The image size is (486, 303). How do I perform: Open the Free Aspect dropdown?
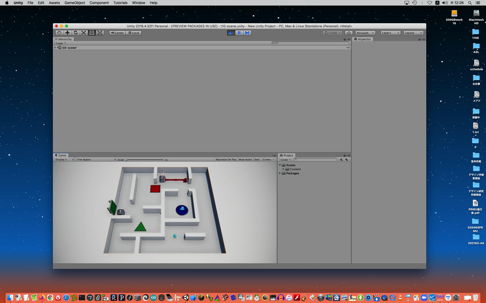96,160
